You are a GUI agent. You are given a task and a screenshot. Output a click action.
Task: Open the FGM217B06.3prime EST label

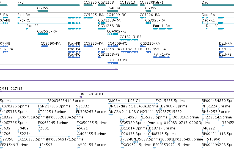coord(54,106)
